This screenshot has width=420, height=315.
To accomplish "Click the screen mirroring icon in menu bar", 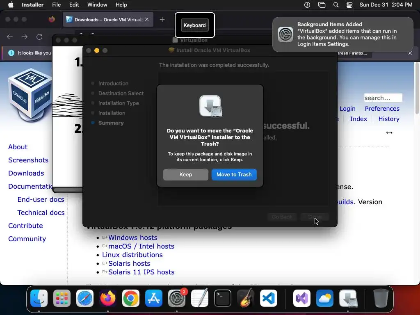I will (322, 5).
